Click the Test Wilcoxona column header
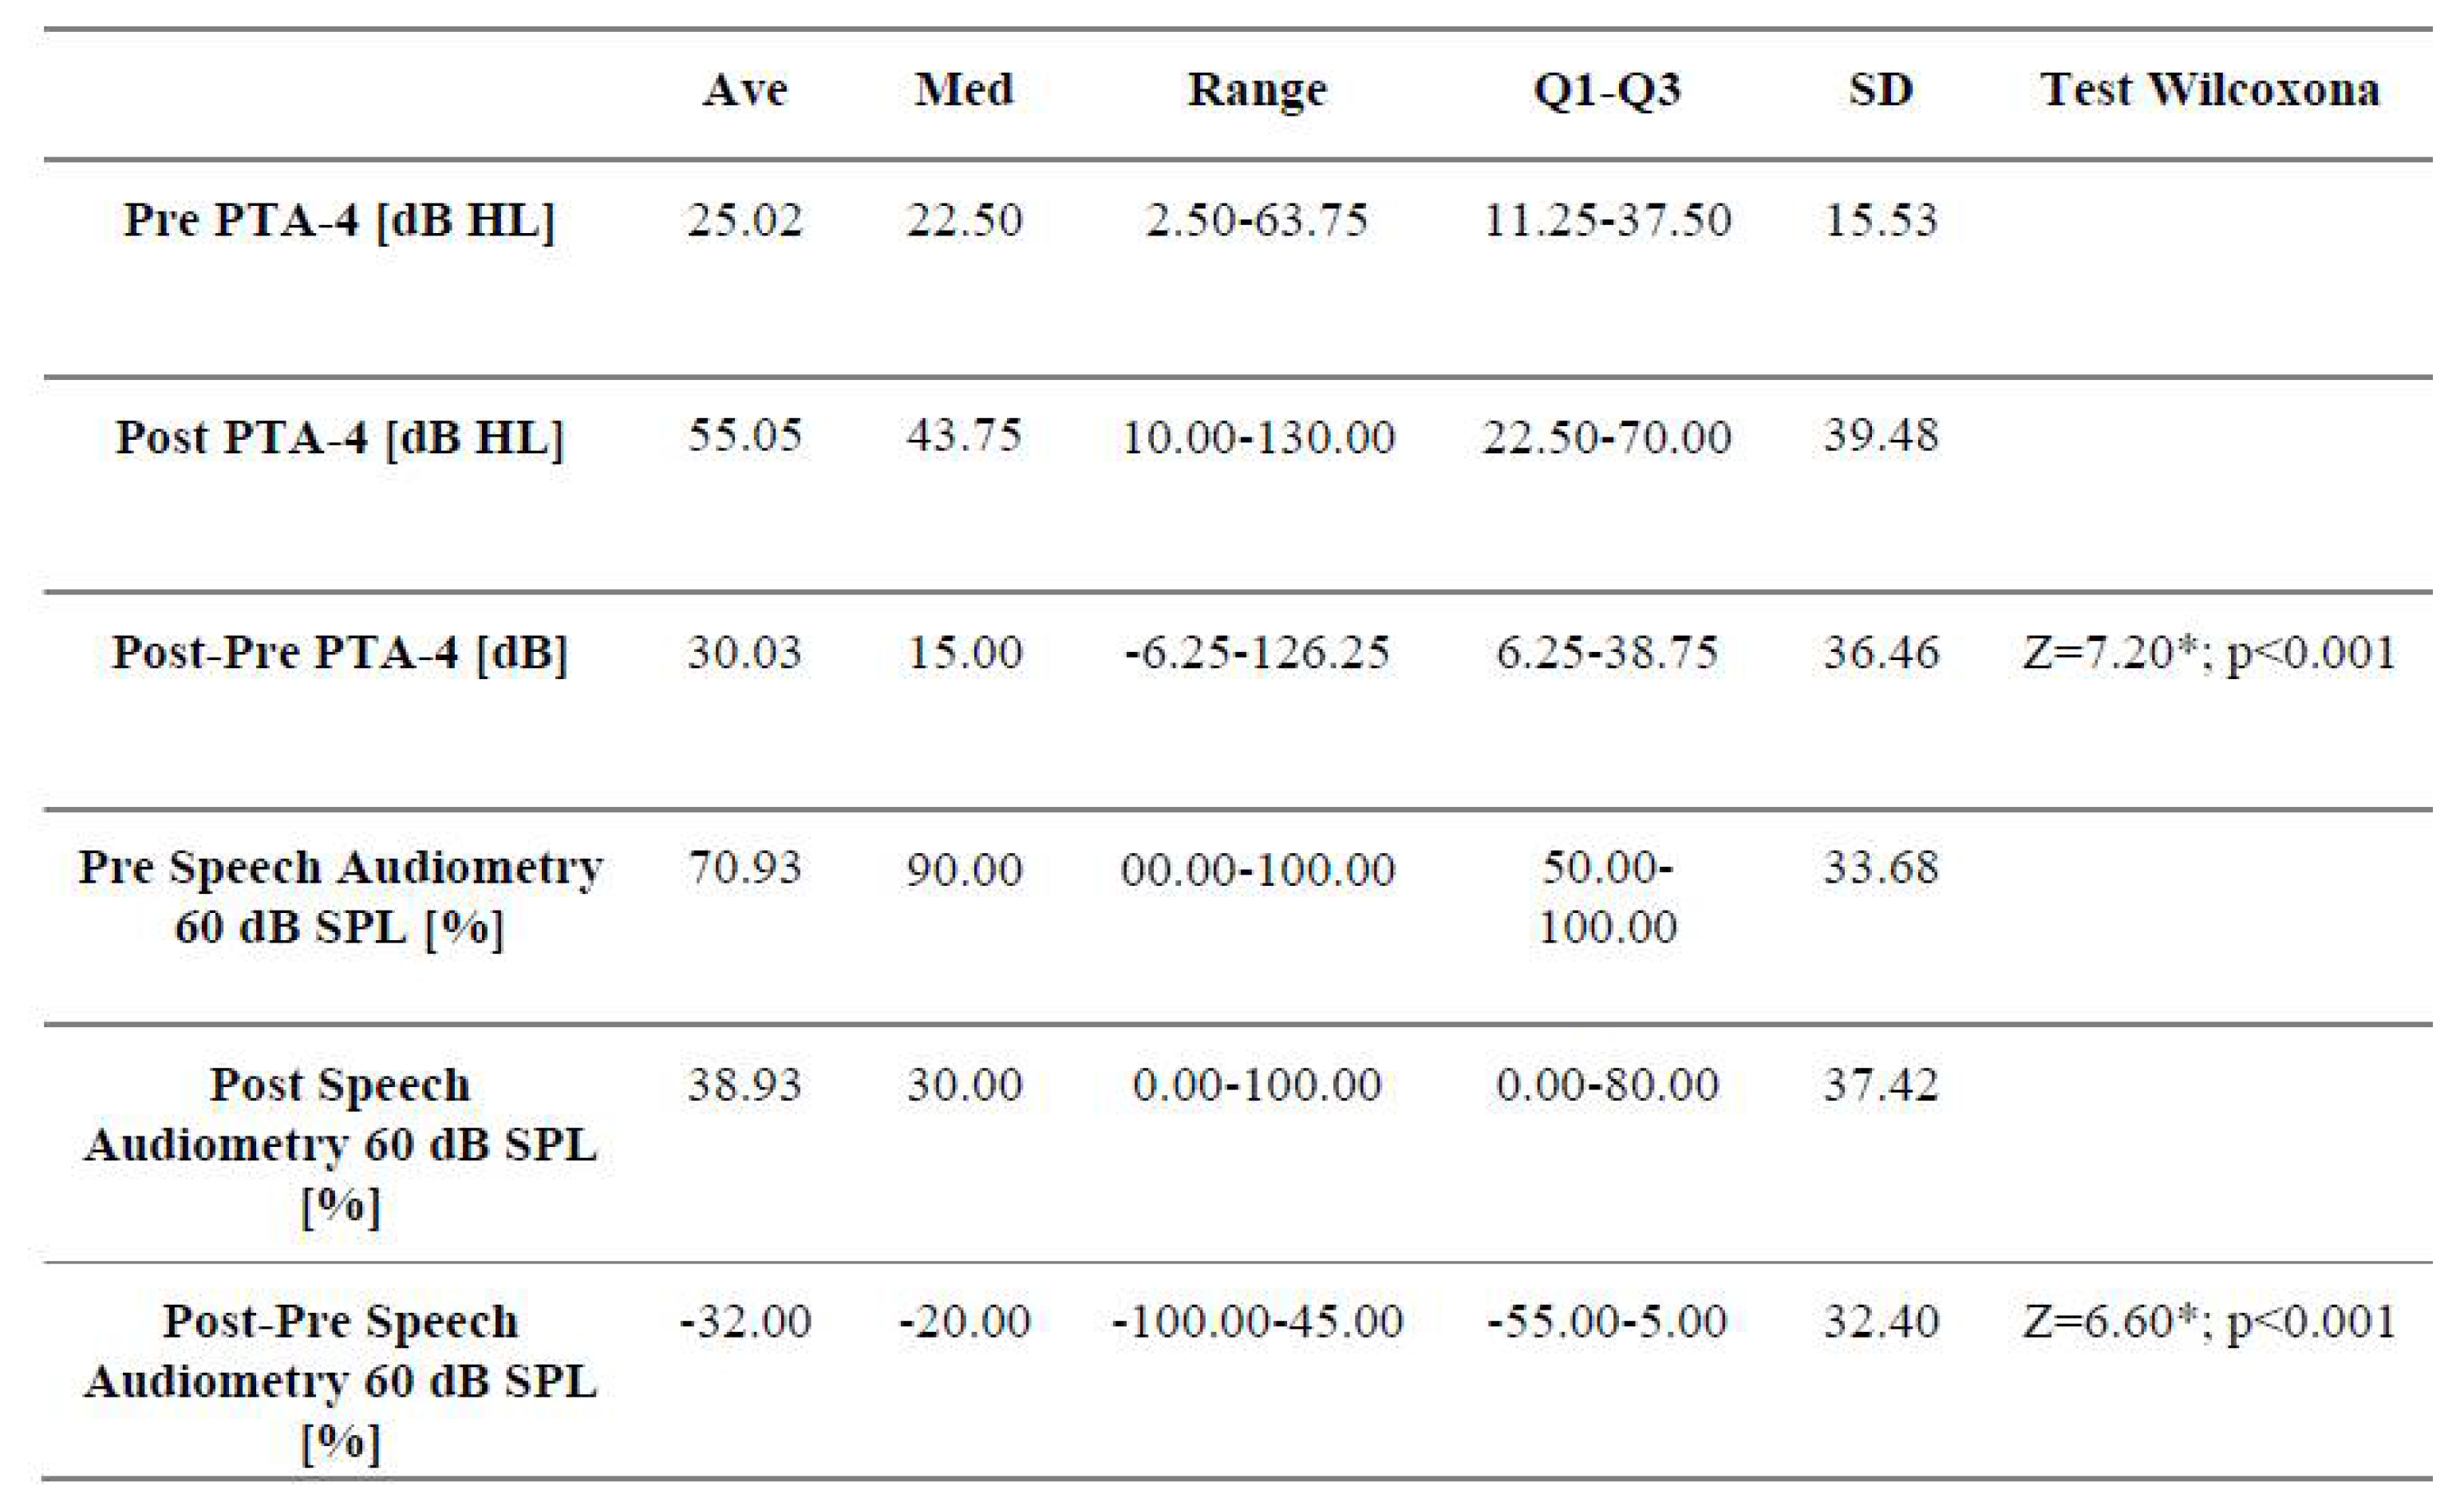This screenshot has width=2464, height=1498. tap(2209, 90)
